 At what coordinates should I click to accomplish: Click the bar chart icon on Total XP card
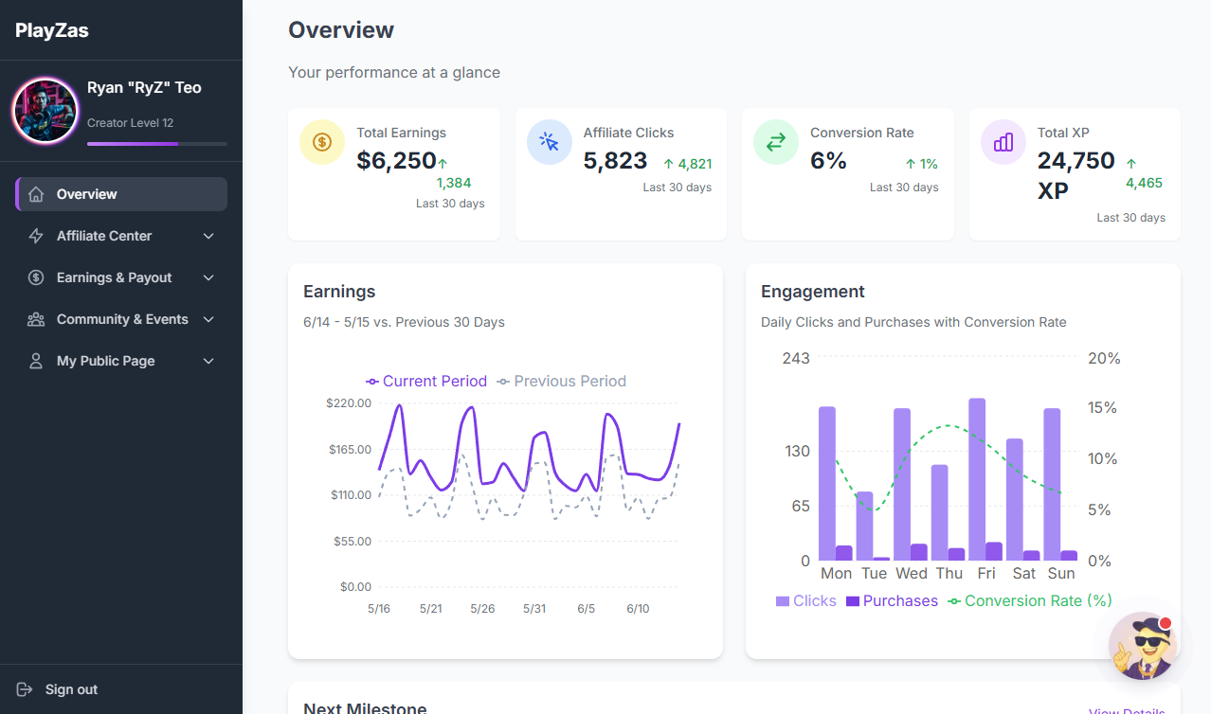pos(1003,141)
